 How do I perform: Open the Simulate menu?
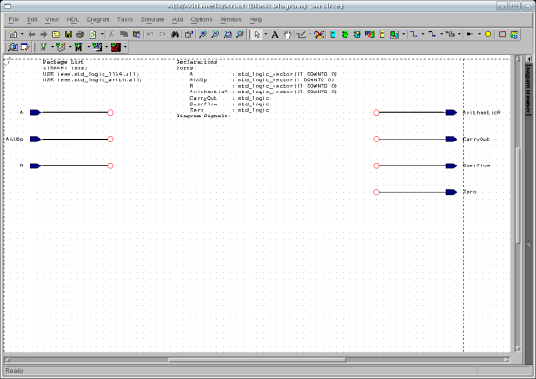152,19
